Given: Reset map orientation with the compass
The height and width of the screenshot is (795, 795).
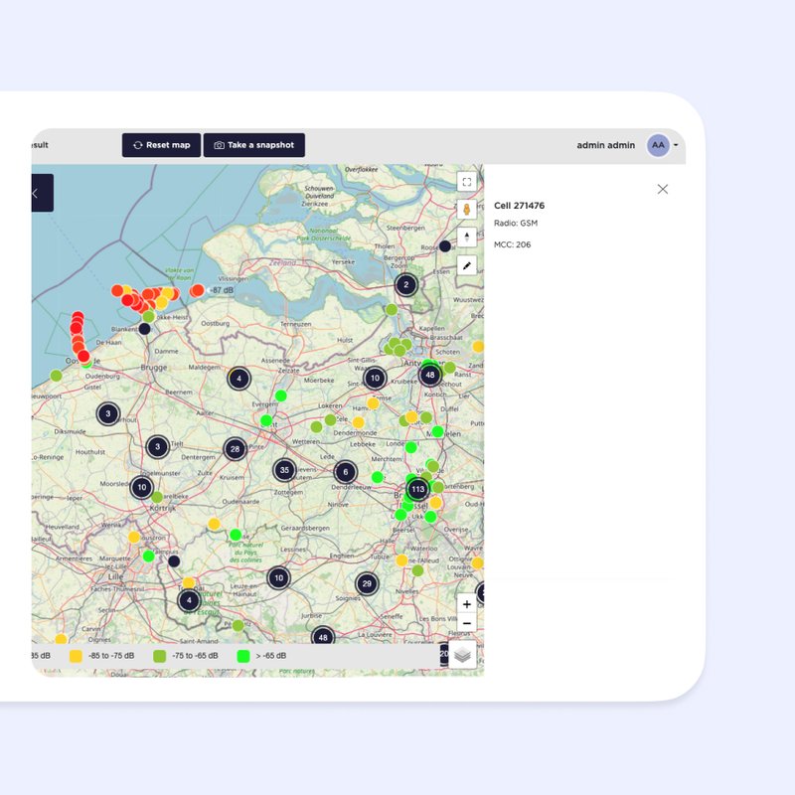Looking at the screenshot, I should pos(466,238).
